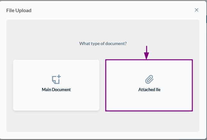Close the File Upload dialog
Viewport: 207px width, 140px height.
click(x=196, y=10)
